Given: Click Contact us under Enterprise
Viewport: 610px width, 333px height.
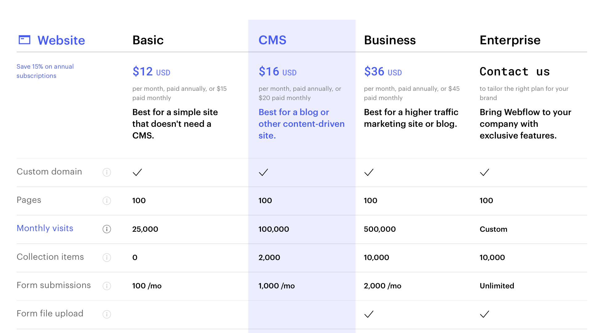Looking at the screenshot, I should coord(515,71).
